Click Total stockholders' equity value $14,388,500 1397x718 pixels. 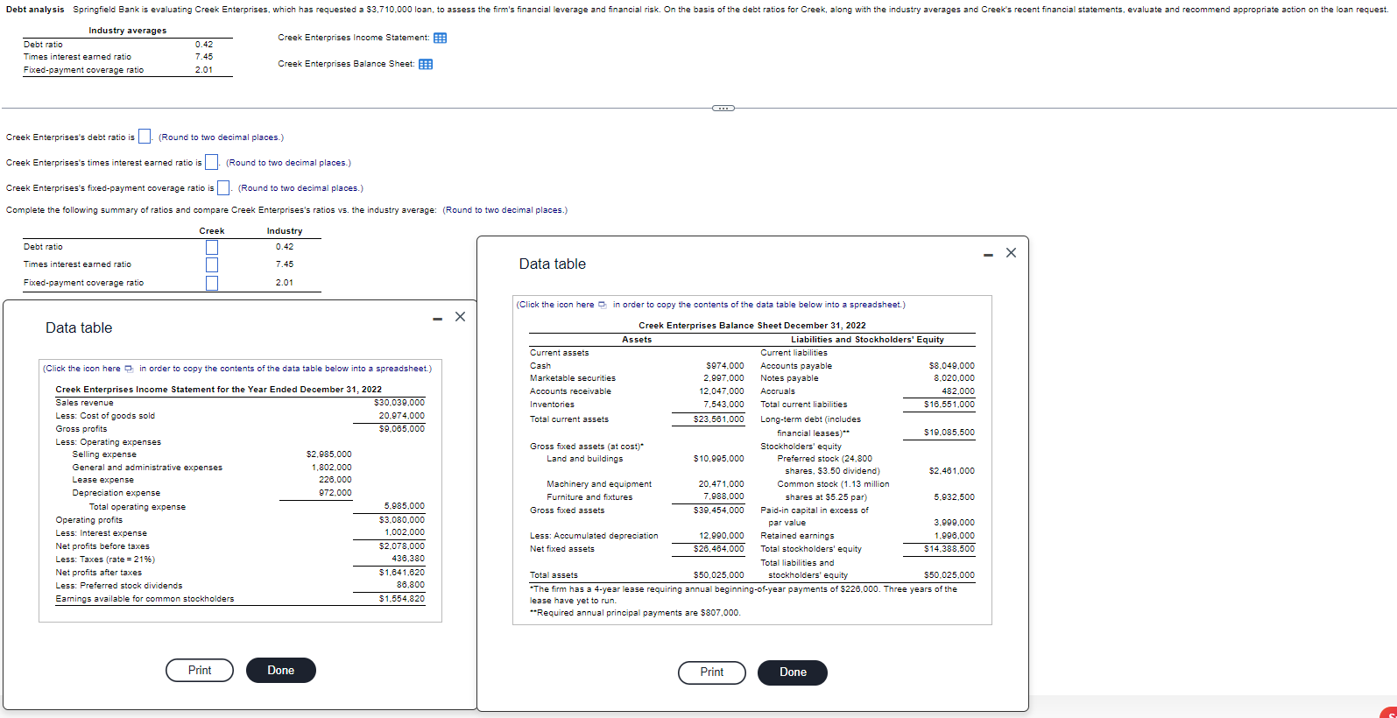click(x=949, y=549)
